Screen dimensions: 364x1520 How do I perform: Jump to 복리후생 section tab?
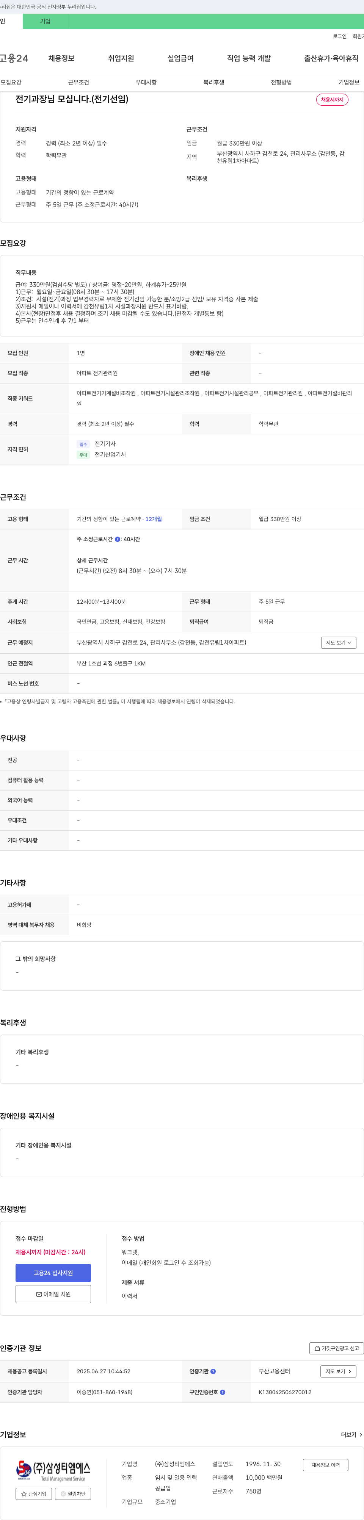pos(213,82)
